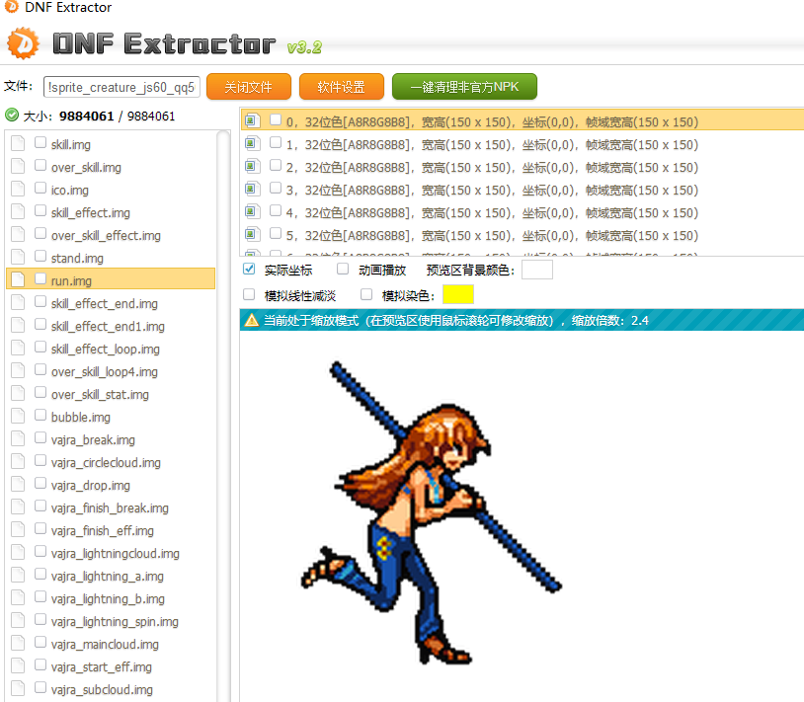Click the file icon beside stand.img

18,257
